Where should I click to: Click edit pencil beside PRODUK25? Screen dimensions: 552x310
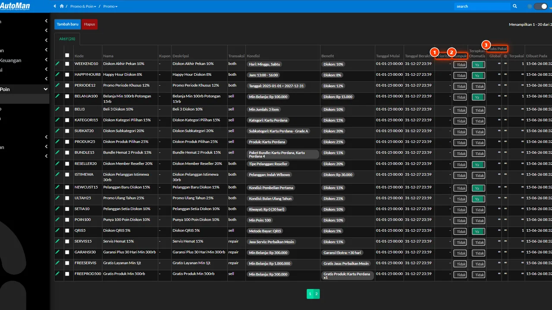click(57, 141)
